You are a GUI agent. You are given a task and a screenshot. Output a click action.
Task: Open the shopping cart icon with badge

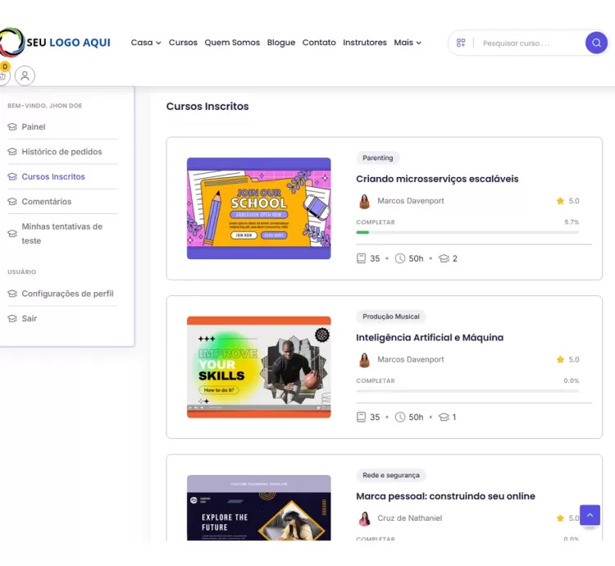2,75
